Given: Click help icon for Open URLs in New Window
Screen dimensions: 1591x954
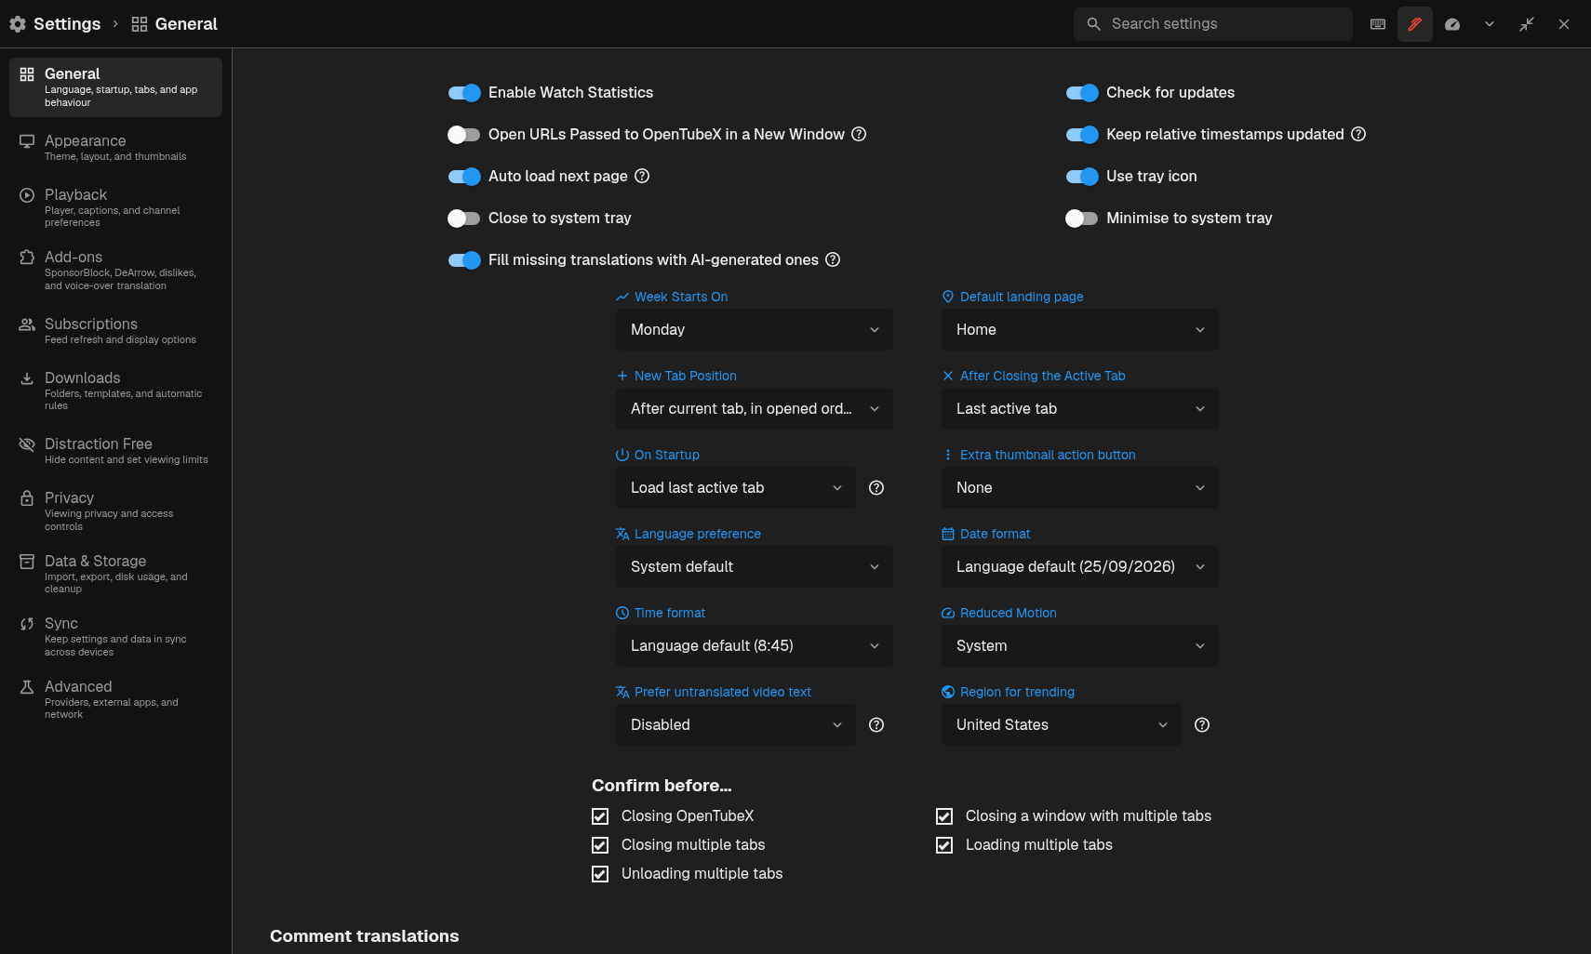Looking at the screenshot, I should coord(859,134).
